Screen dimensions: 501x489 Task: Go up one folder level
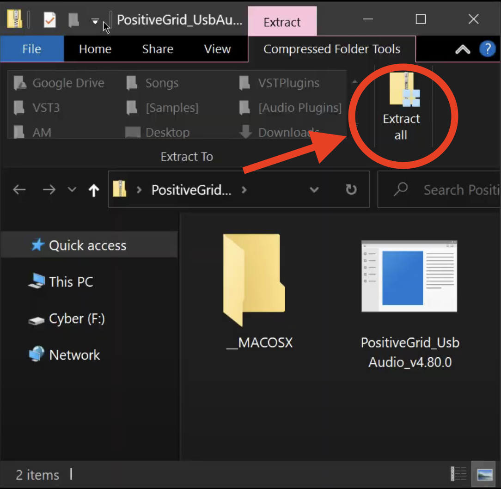[94, 190]
